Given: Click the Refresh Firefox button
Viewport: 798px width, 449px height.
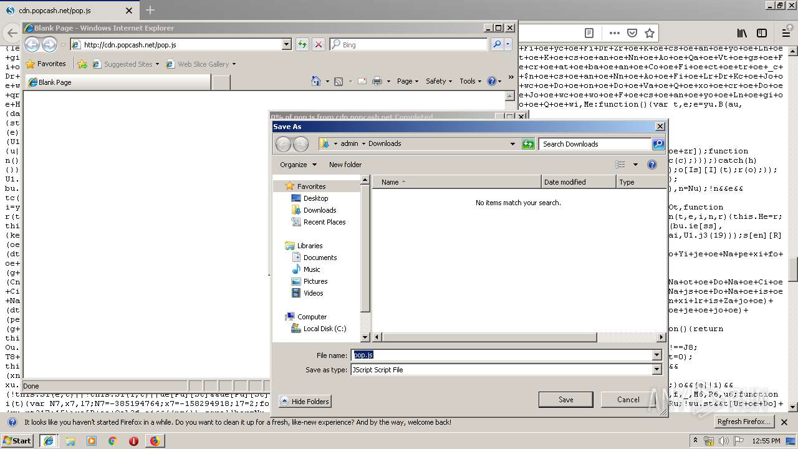Looking at the screenshot, I should 744,422.
